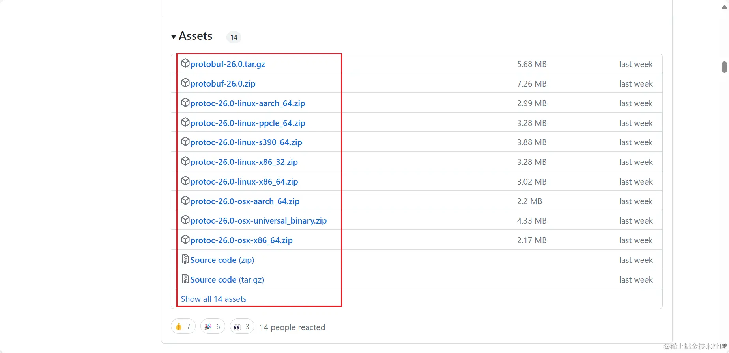The height and width of the screenshot is (353, 729).
Task: Download protobuf-26.0.tar.gz
Action: point(228,64)
